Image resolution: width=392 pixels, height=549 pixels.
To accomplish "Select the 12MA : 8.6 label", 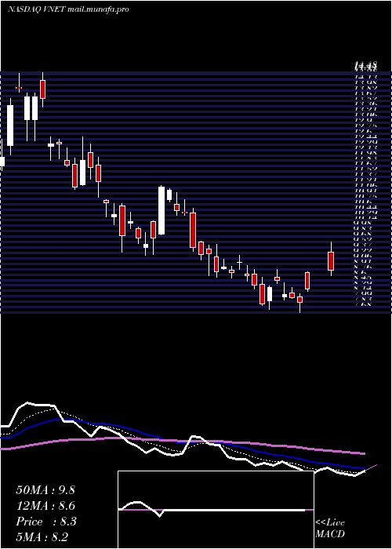I will point(45,506).
